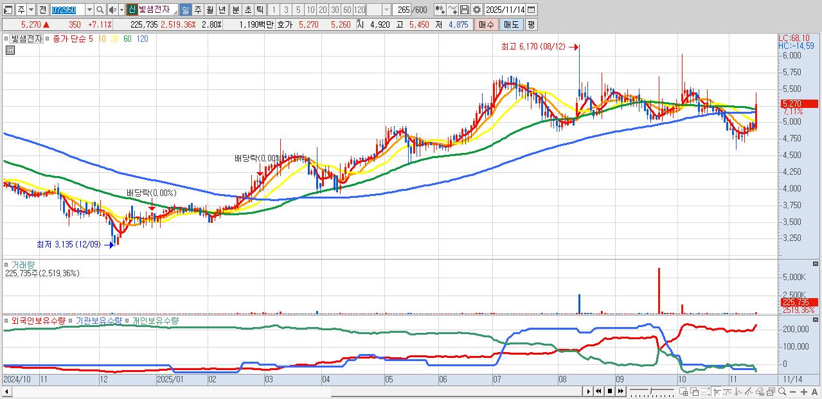This screenshot has height=399, width=822.
Task: Toggle the 개인보유수량 indicator marker
Action: (x=127, y=320)
